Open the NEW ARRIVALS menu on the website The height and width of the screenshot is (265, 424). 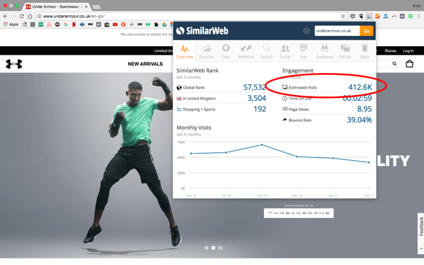click(x=145, y=64)
